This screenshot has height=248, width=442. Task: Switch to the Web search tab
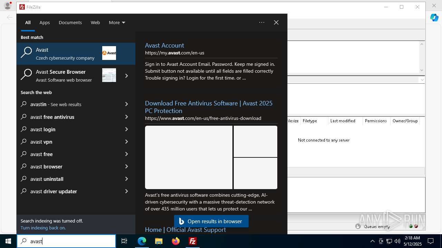pyautogui.click(x=95, y=22)
